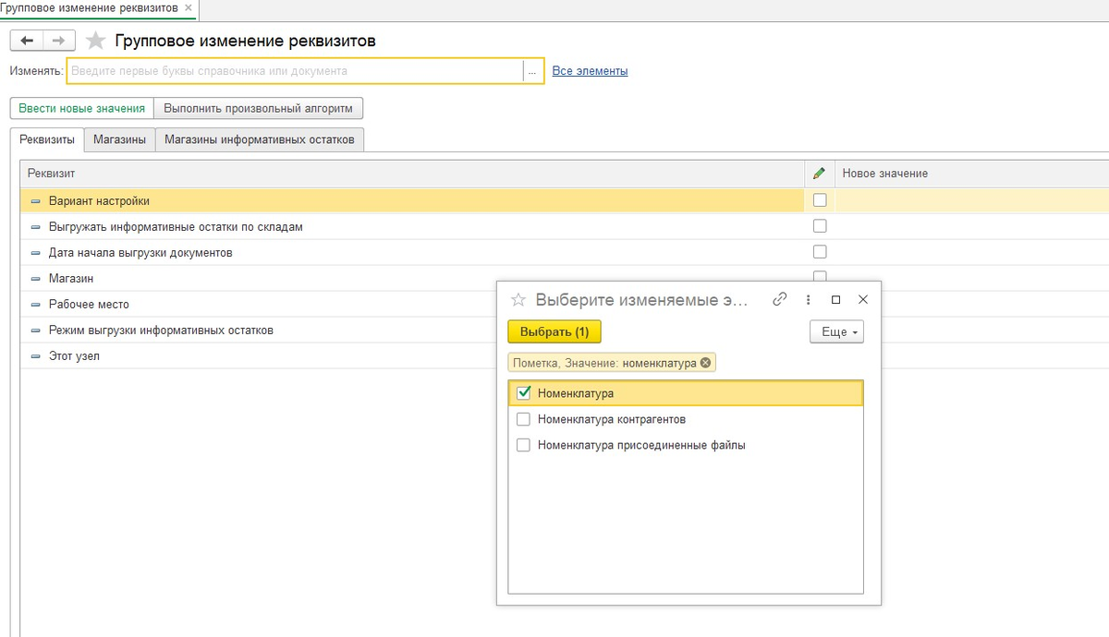
Task: Close the Групповое изменение реквизитов tab
Action: (189, 7)
